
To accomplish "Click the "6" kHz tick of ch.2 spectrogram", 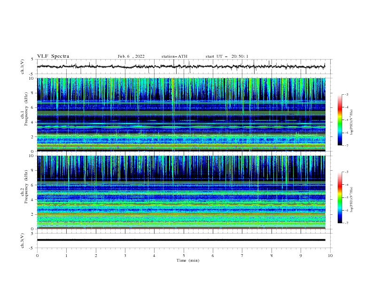I will coord(32,185).
